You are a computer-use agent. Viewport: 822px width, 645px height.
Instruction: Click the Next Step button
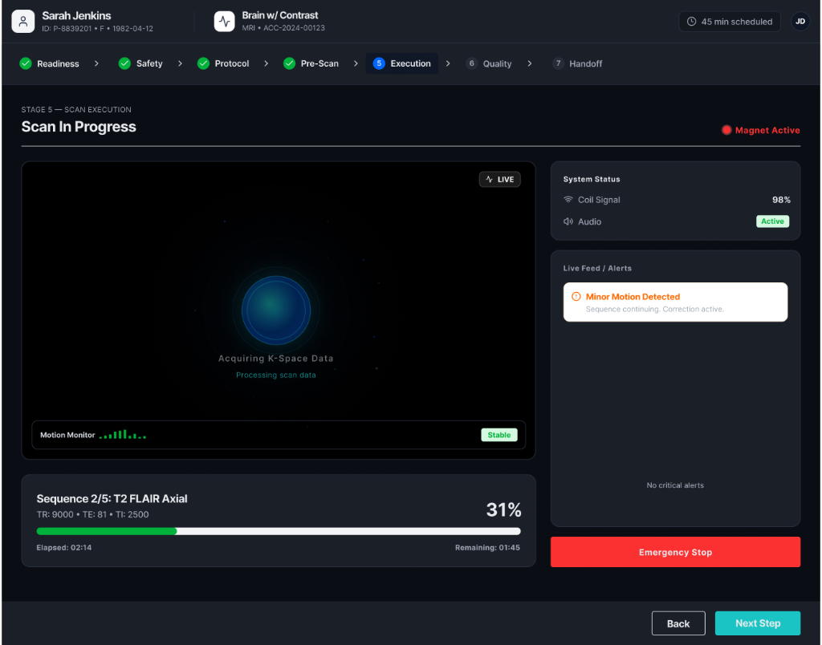(x=758, y=623)
